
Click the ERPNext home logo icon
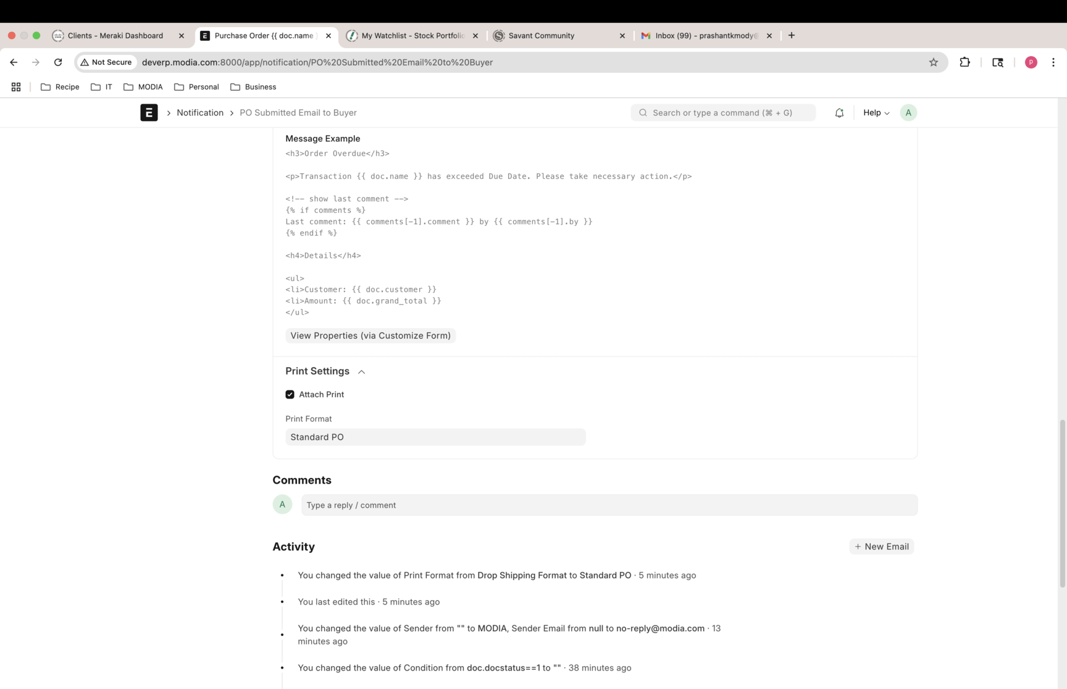149,113
